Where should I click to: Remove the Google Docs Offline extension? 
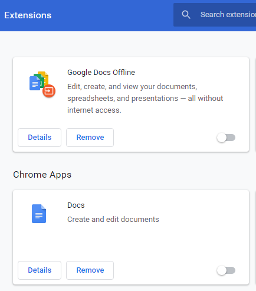[90, 138]
